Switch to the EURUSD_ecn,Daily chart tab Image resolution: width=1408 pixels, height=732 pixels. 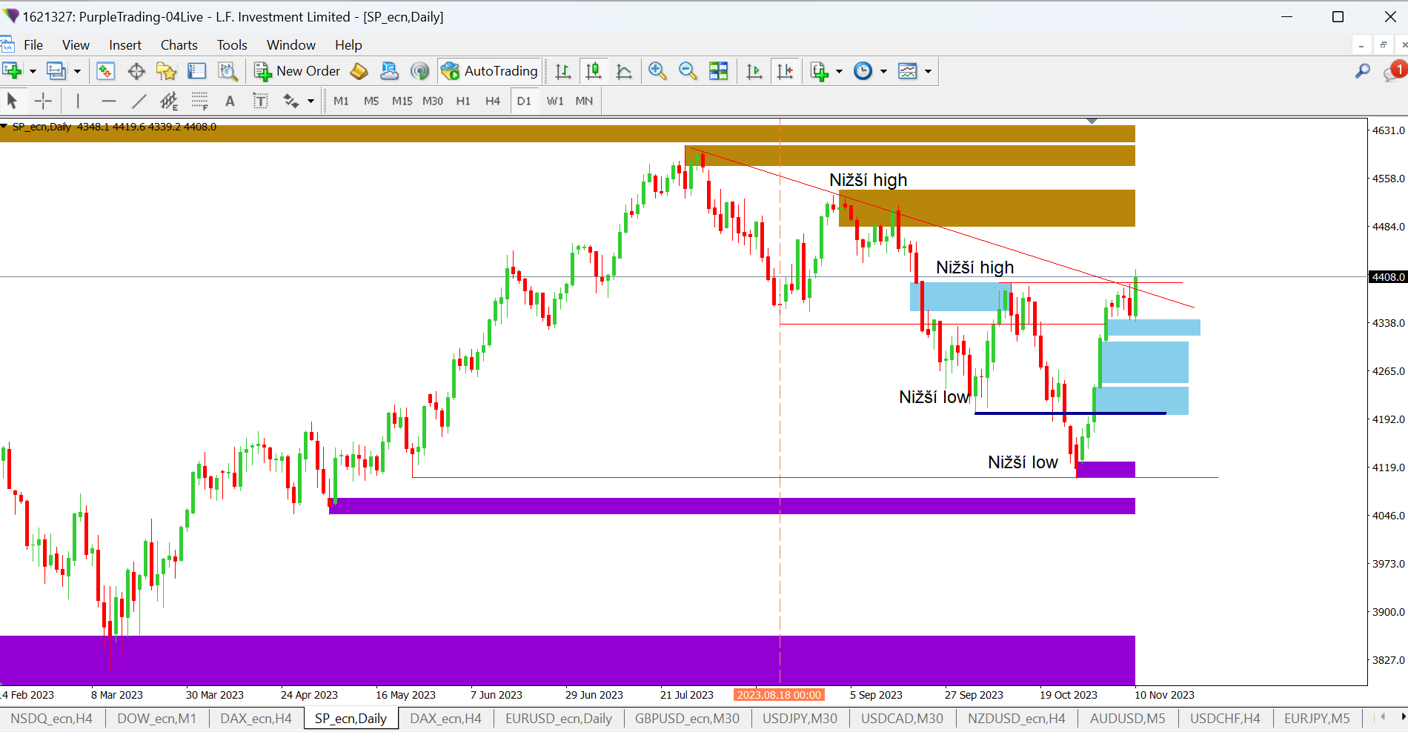point(558,718)
